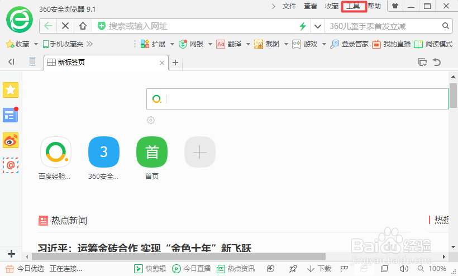458x276 pixels.
Task: Enable 阅读模式 reading mode
Action: point(433,44)
